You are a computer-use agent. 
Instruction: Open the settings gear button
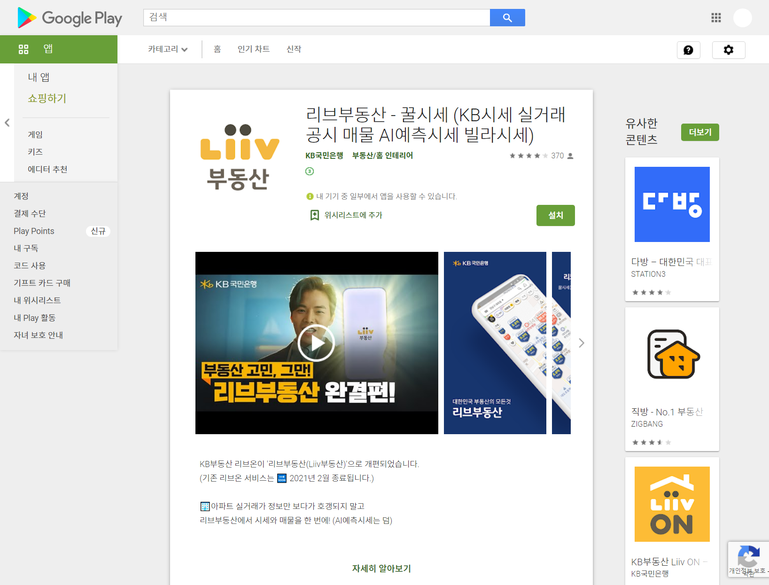(729, 50)
